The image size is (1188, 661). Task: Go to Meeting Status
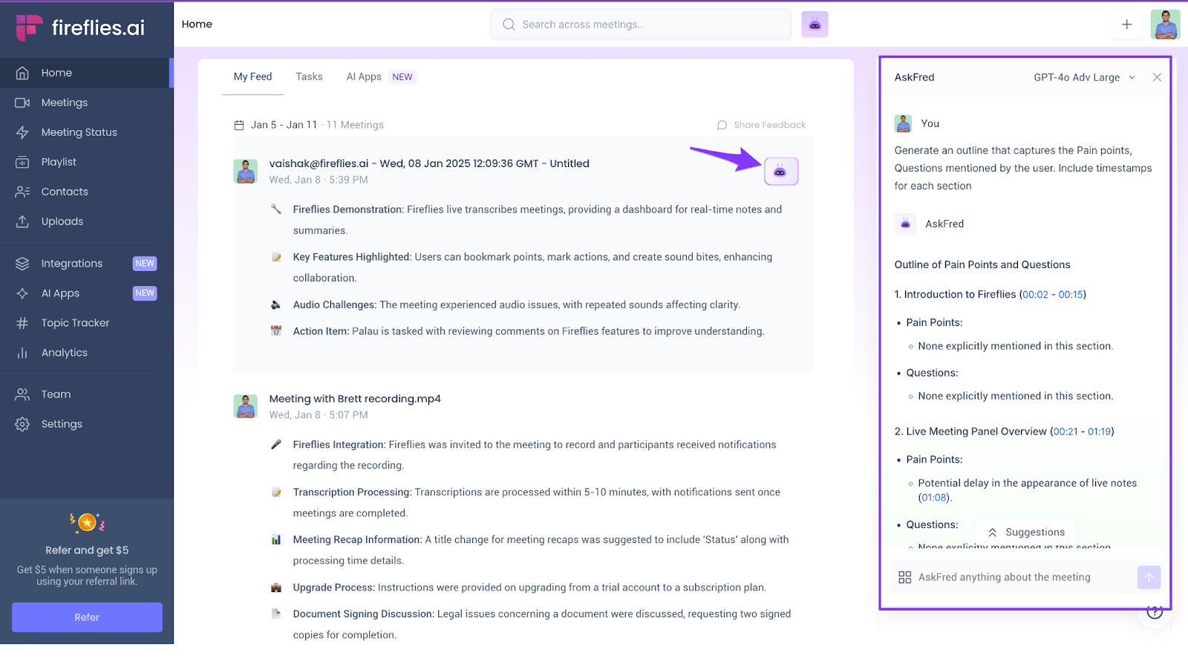(x=86, y=132)
